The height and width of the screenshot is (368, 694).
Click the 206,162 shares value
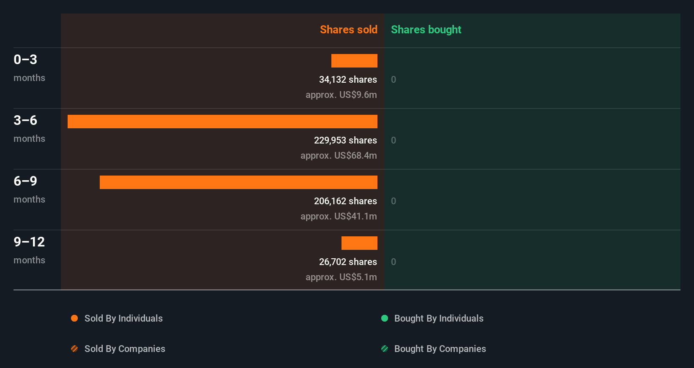tap(345, 201)
